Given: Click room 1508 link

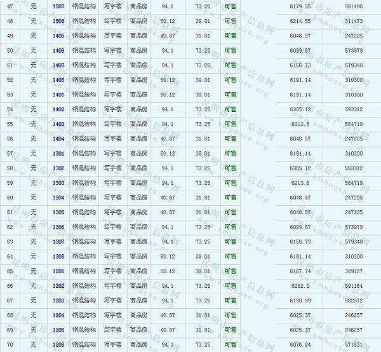Looking at the screenshot, I should [58, 21].
